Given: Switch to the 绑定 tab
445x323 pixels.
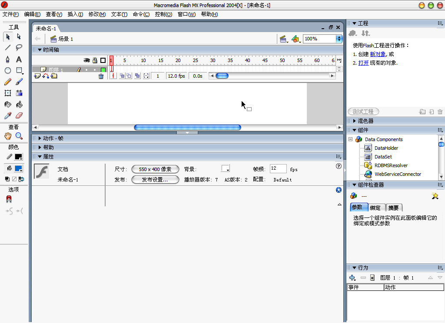Looking at the screenshot, I should tap(375, 208).
